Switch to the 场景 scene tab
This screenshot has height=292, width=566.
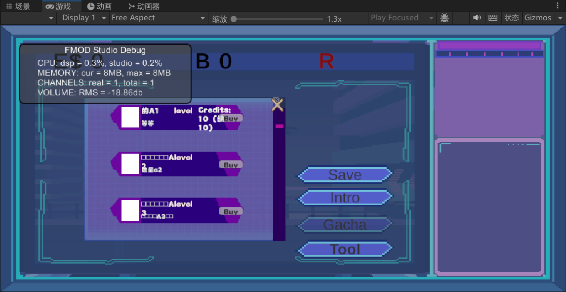coord(18,6)
